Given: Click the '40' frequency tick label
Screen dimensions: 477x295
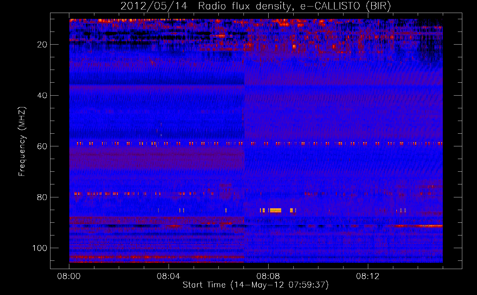Looking at the screenshot, I should (42, 96).
